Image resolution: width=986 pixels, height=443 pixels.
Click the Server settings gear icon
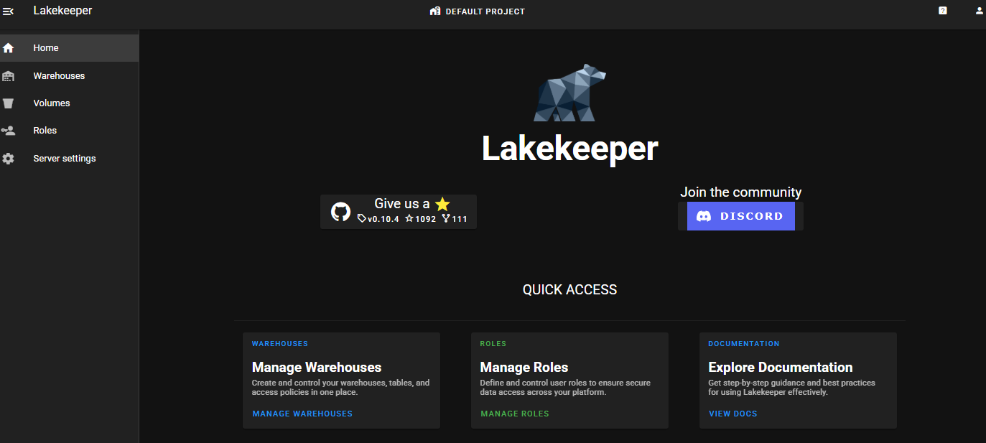pyautogui.click(x=9, y=159)
